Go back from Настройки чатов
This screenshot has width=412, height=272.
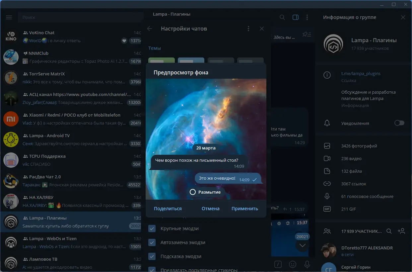pyautogui.click(x=150, y=29)
